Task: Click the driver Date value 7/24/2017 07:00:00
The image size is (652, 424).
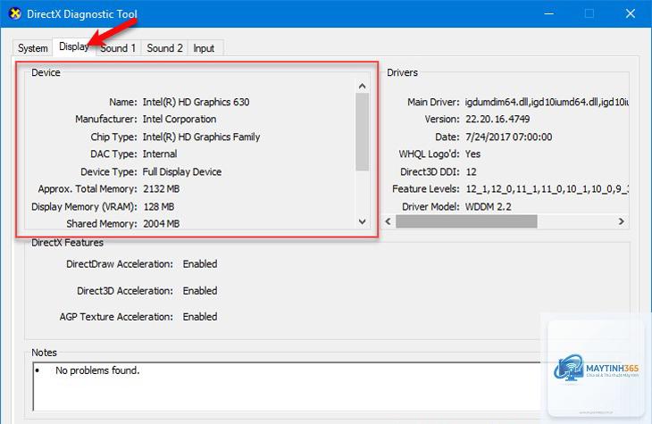Action: [508, 137]
